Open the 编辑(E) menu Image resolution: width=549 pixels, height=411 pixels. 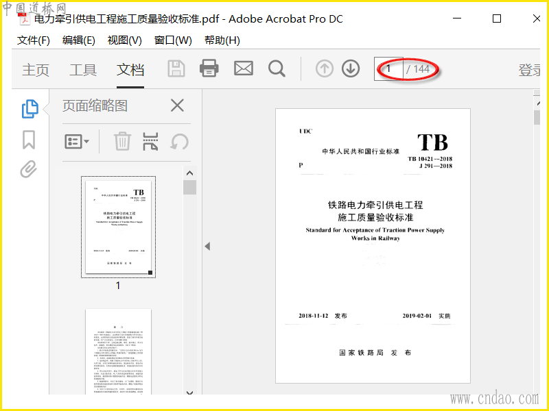[x=79, y=40]
